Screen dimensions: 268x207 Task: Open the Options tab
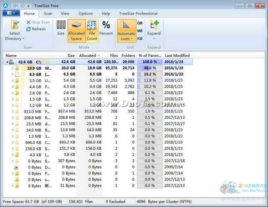coord(86,13)
